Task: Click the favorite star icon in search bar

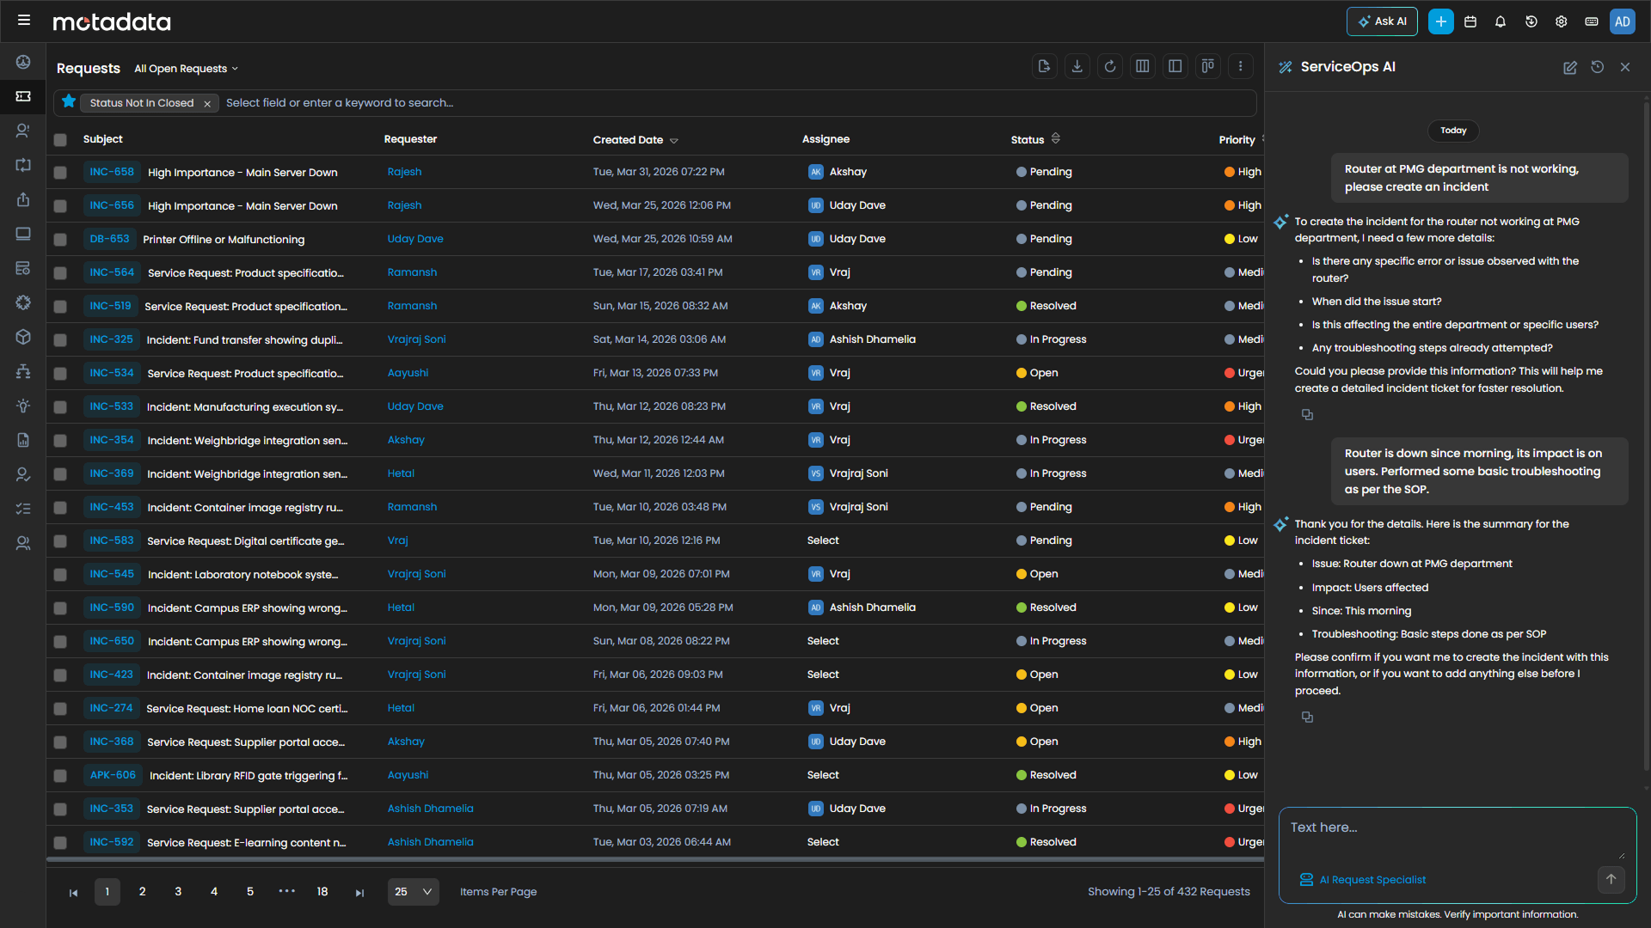Action: (69, 102)
